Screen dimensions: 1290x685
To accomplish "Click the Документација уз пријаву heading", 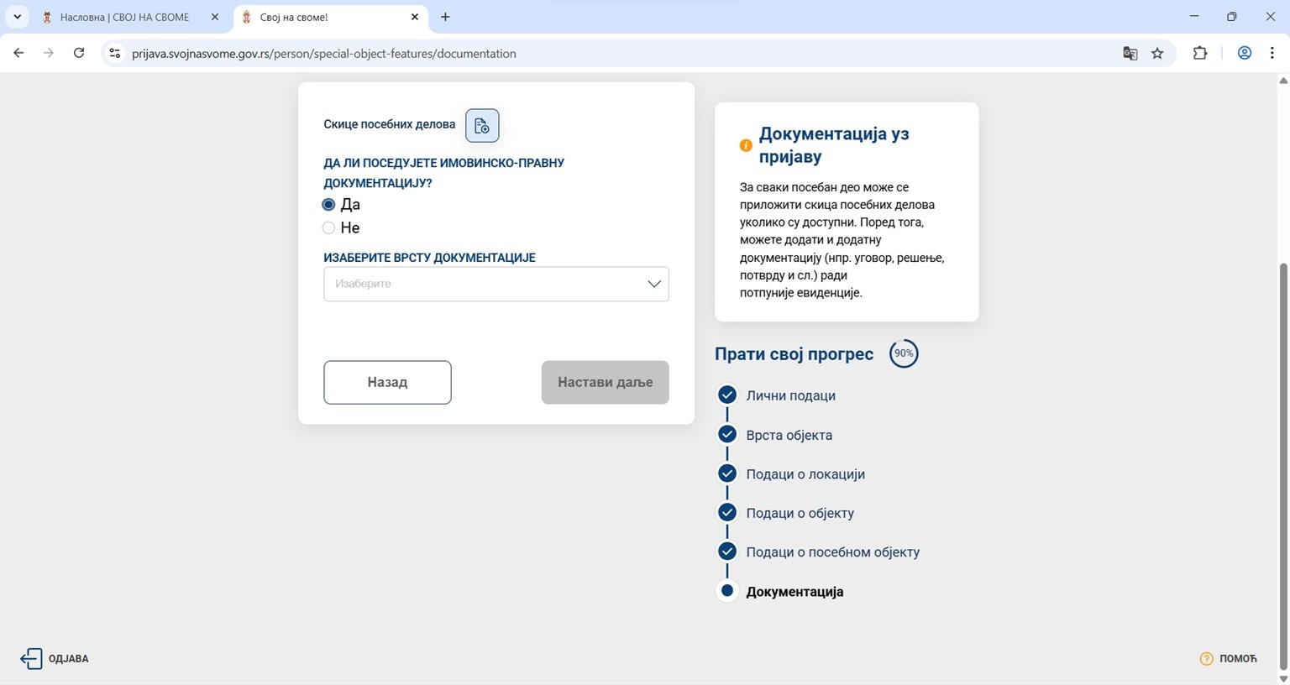I will tap(834, 145).
